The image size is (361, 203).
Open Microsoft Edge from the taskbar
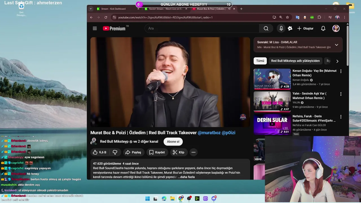tap(164, 198)
